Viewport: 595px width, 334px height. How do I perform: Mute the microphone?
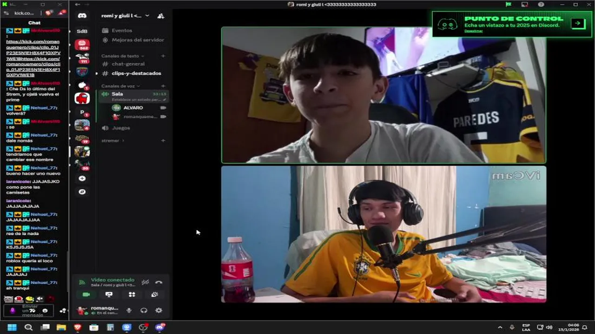click(129, 310)
